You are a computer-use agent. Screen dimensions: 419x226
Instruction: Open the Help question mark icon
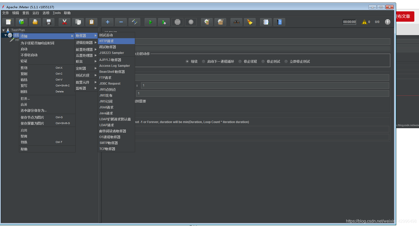[x=280, y=22]
